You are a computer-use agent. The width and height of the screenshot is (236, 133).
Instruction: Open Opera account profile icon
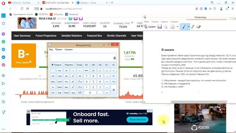(221, 9)
